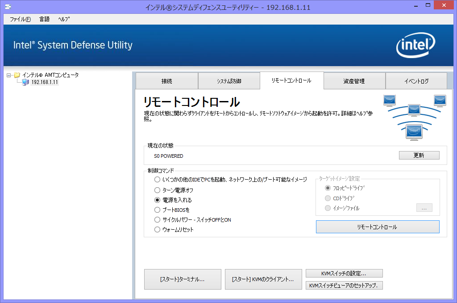The image size is (457, 303).
Task: Select the ターン電源オフ radio button
Action: [158, 190]
